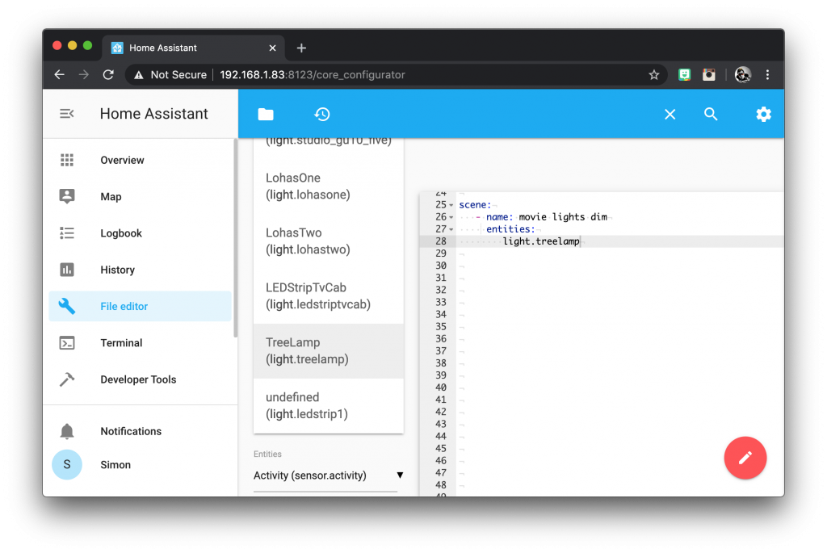
Task: Close the file with the X icon
Action: [670, 115]
